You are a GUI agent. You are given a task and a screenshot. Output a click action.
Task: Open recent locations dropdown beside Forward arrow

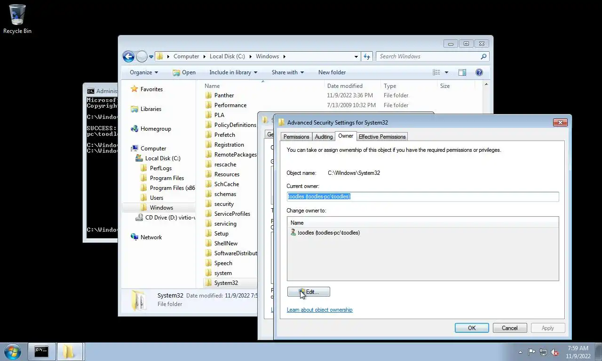pyautogui.click(x=151, y=57)
